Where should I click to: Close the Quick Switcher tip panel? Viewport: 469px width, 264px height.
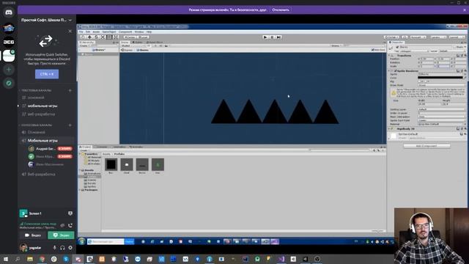pos(70,31)
